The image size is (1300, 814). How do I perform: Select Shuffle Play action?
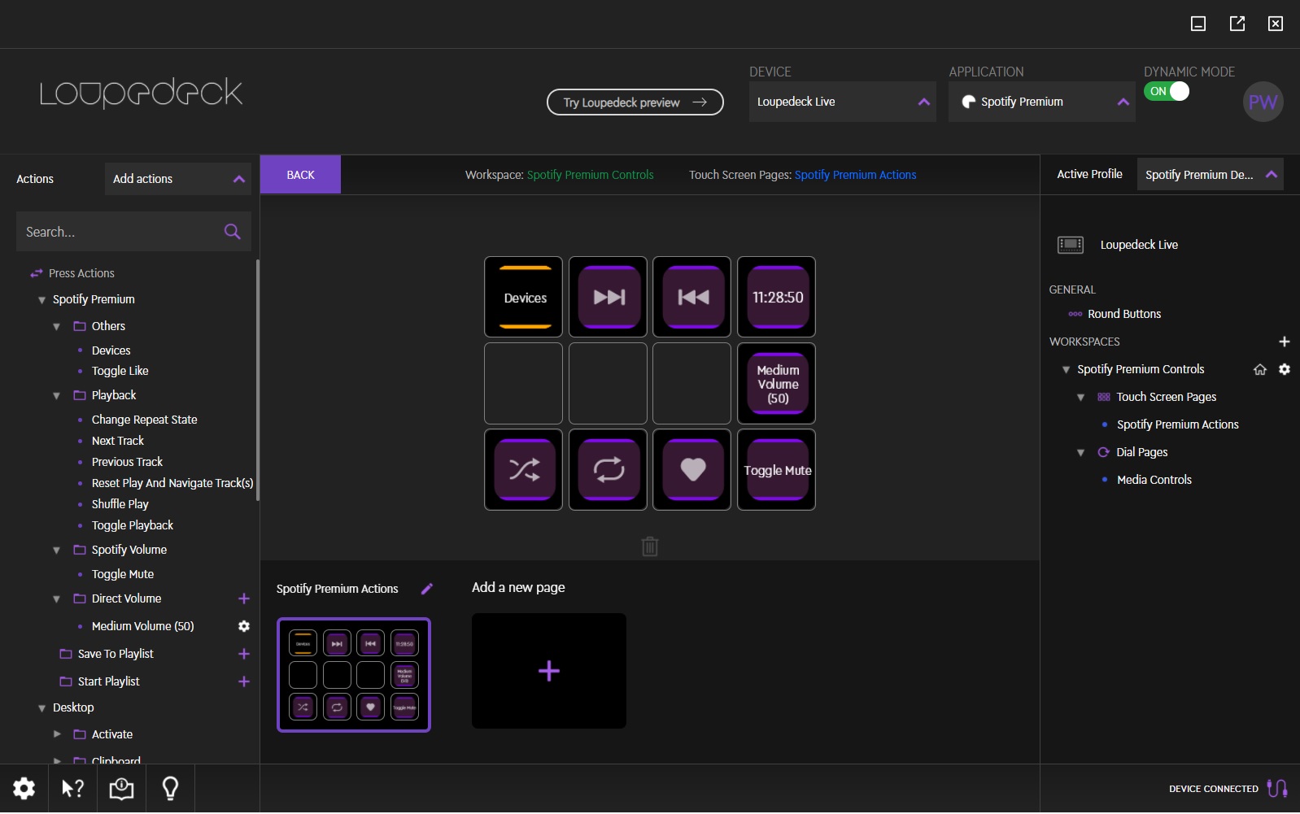coord(120,504)
